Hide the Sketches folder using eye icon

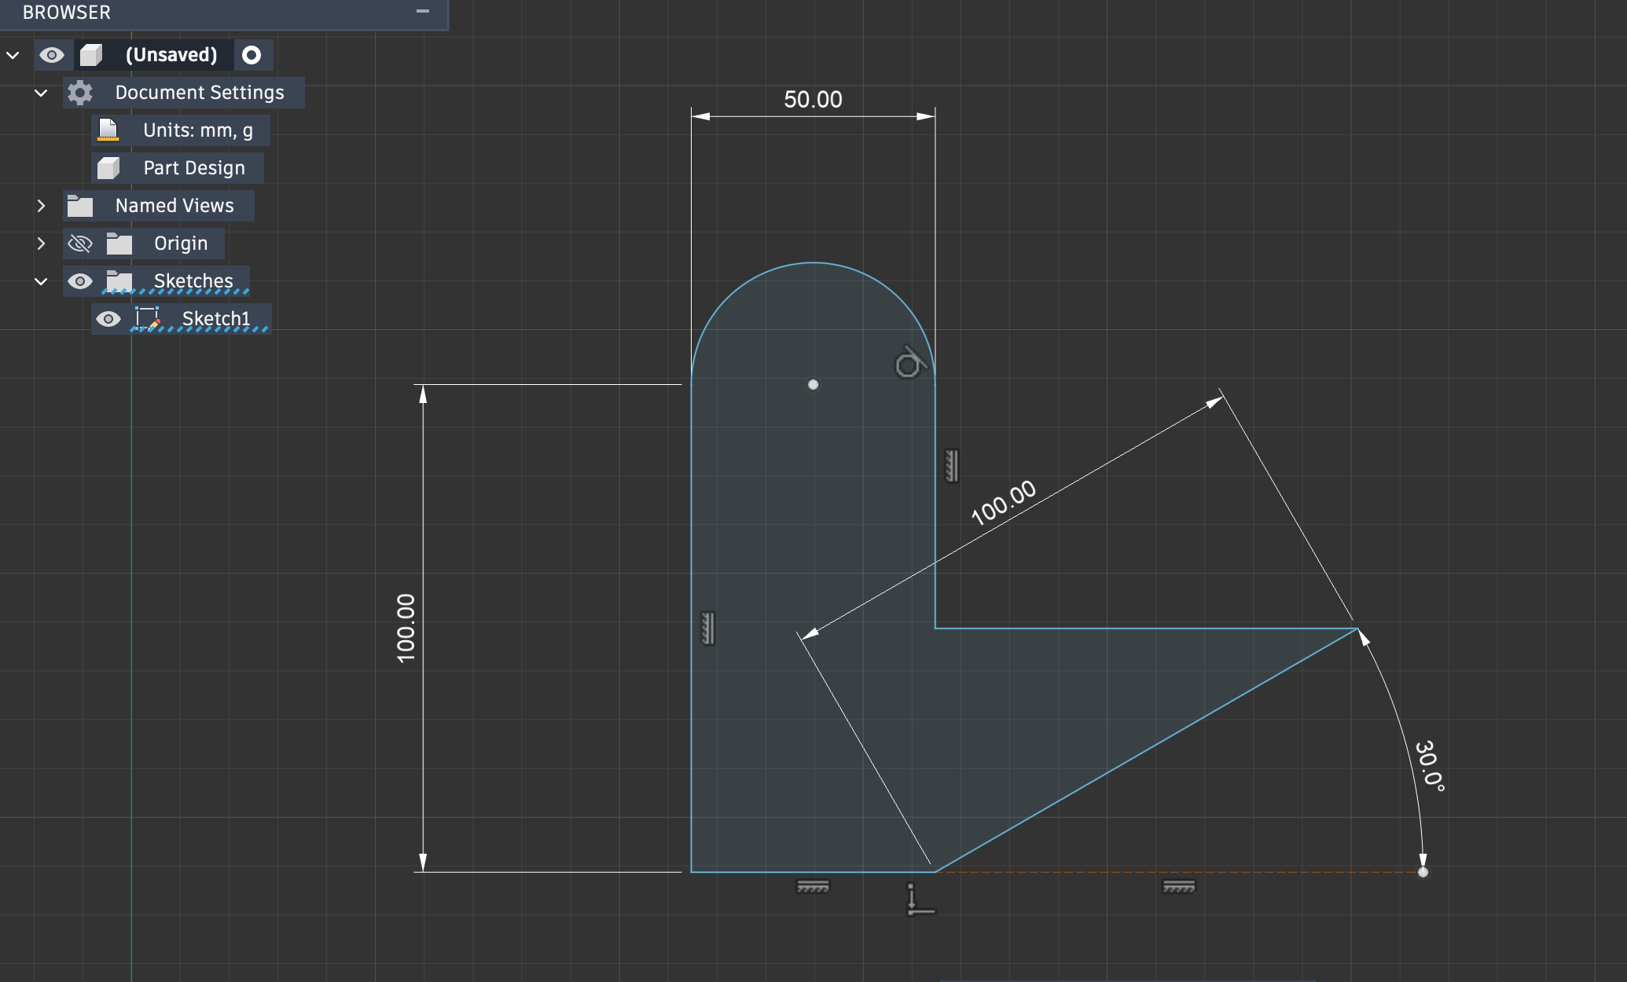[80, 281]
